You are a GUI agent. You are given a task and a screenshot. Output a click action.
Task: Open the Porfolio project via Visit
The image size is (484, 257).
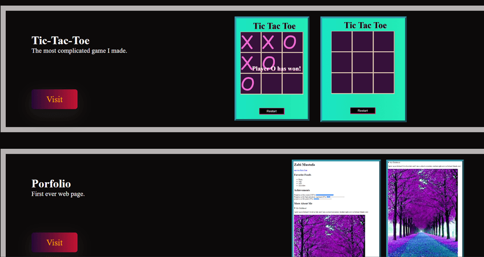54,242
